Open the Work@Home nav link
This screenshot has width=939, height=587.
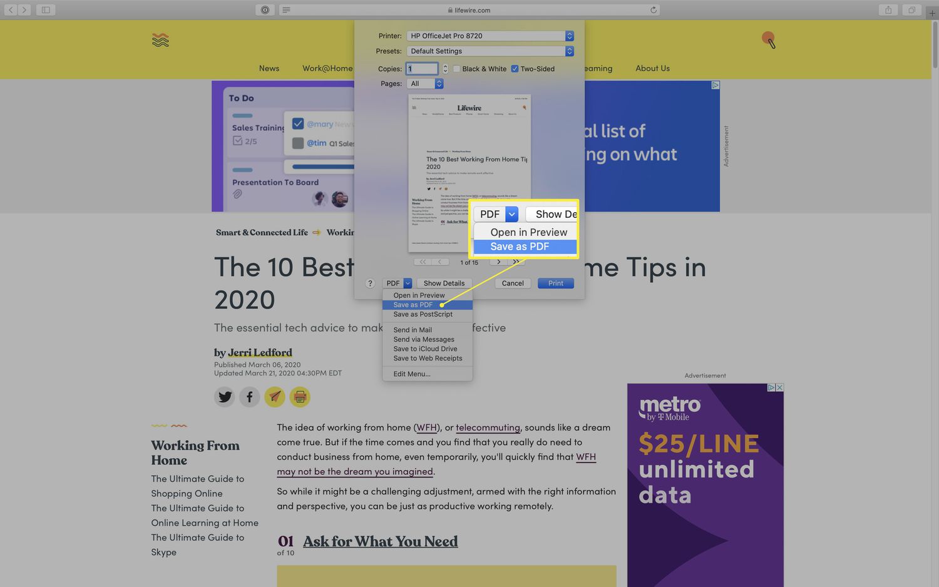327,68
